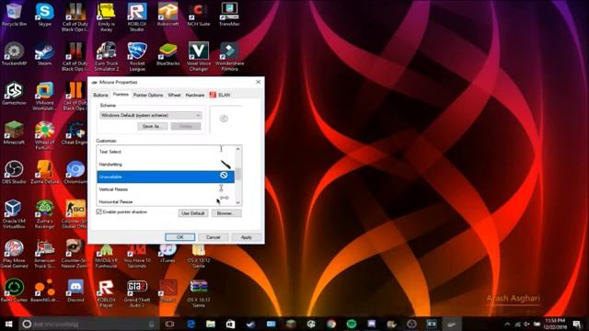Select the Oracle VM VirtualBox icon
The image size is (589, 331).
tap(14, 214)
